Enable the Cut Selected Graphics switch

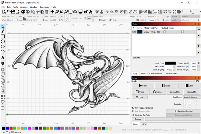pyautogui.click(x=133, y=108)
